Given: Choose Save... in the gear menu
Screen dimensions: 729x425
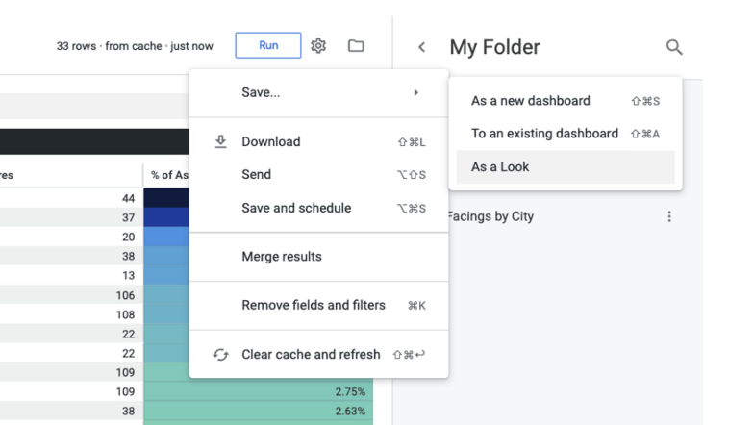Looking at the screenshot, I should pos(319,92).
